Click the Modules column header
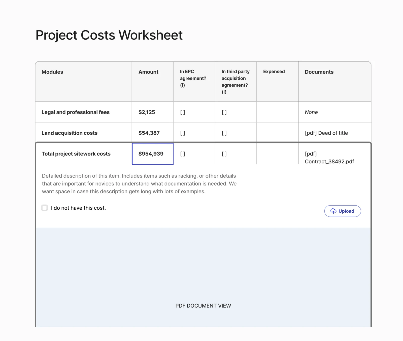 coord(83,82)
